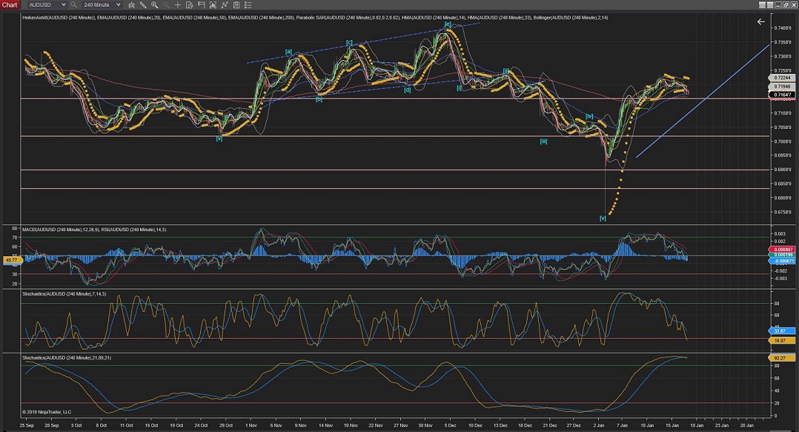The height and width of the screenshot is (432, 799).
Task: Click the 92.27 stochastics value marker
Action: [781, 358]
